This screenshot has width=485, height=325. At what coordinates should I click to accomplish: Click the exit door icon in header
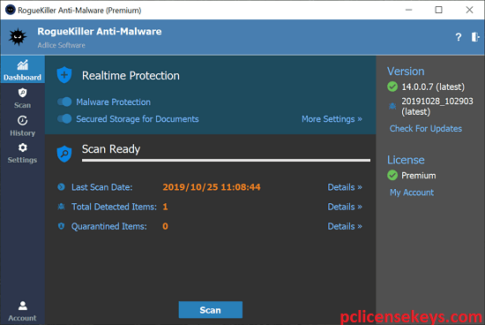(x=475, y=37)
